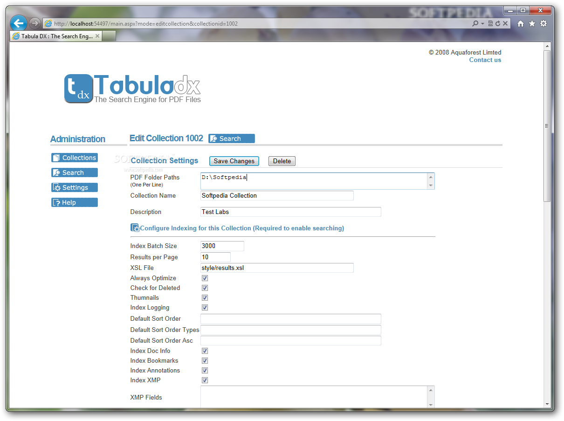564x421 pixels.
Task: Refresh the page with the reload icon
Action: 498,23
